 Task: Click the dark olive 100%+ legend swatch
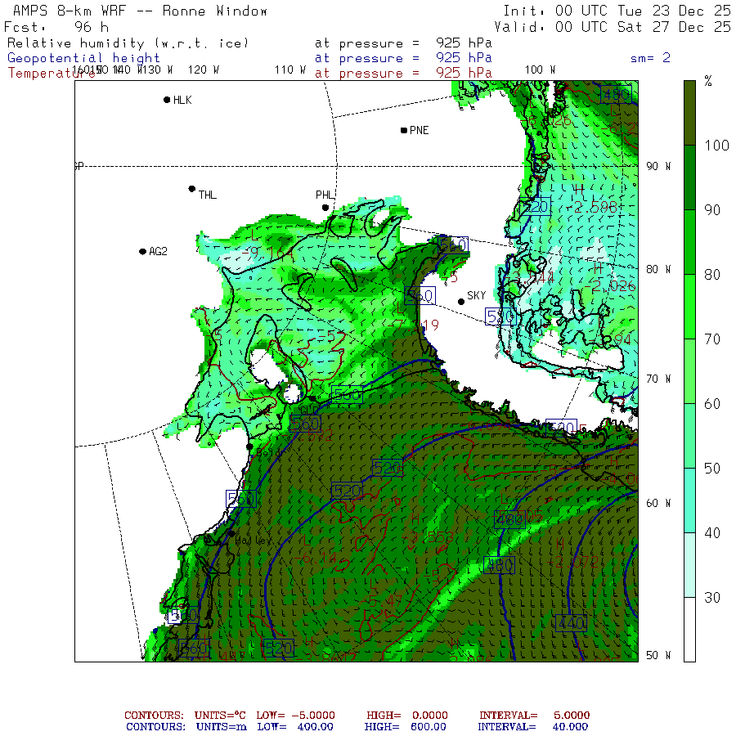click(689, 113)
